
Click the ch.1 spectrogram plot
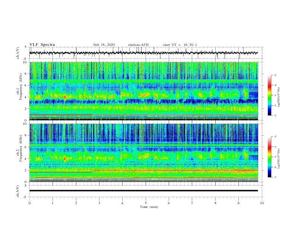144,91
